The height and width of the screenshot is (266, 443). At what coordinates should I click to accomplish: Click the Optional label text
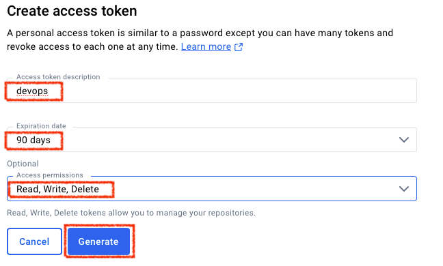(23, 164)
